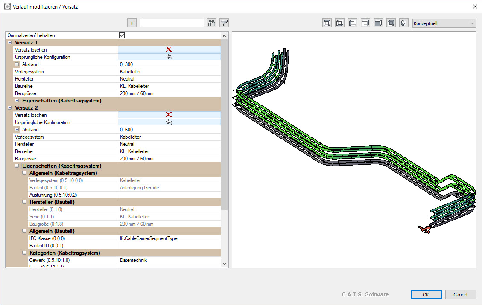Collapse Hersteller (Bauteil) group
Viewport: 482px width, 305px height.
[x=24, y=202]
